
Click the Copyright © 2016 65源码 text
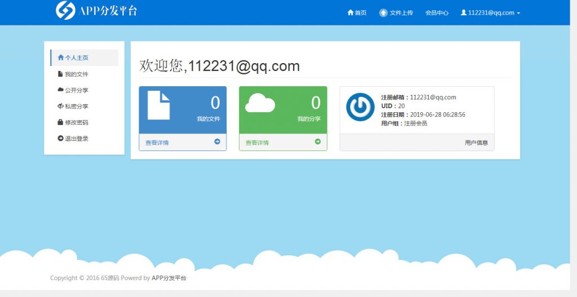(85, 278)
